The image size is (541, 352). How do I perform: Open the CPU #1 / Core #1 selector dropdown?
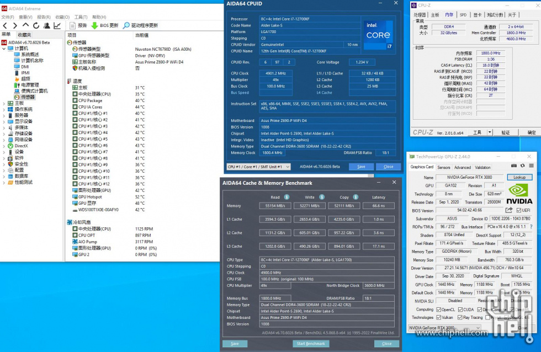[x=258, y=167]
